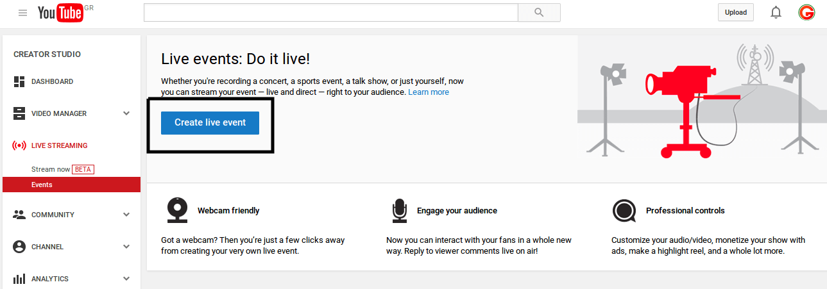Image resolution: width=827 pixels, height=289 pixels.
Task: Open the hamburger guide menu
Action: pyautogui.click(x=23, y=13)
